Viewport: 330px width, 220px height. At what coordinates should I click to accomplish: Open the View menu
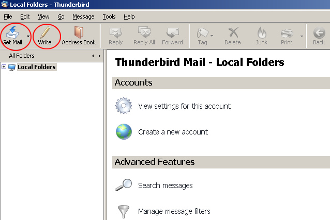tap(43, 16)
